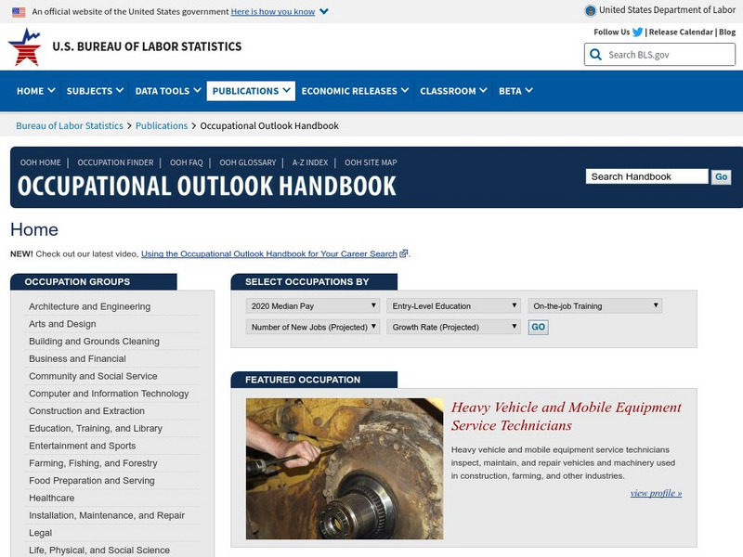743x557 pixels.
Task: Click the external link icon after video link
Action: click(403, 253)
